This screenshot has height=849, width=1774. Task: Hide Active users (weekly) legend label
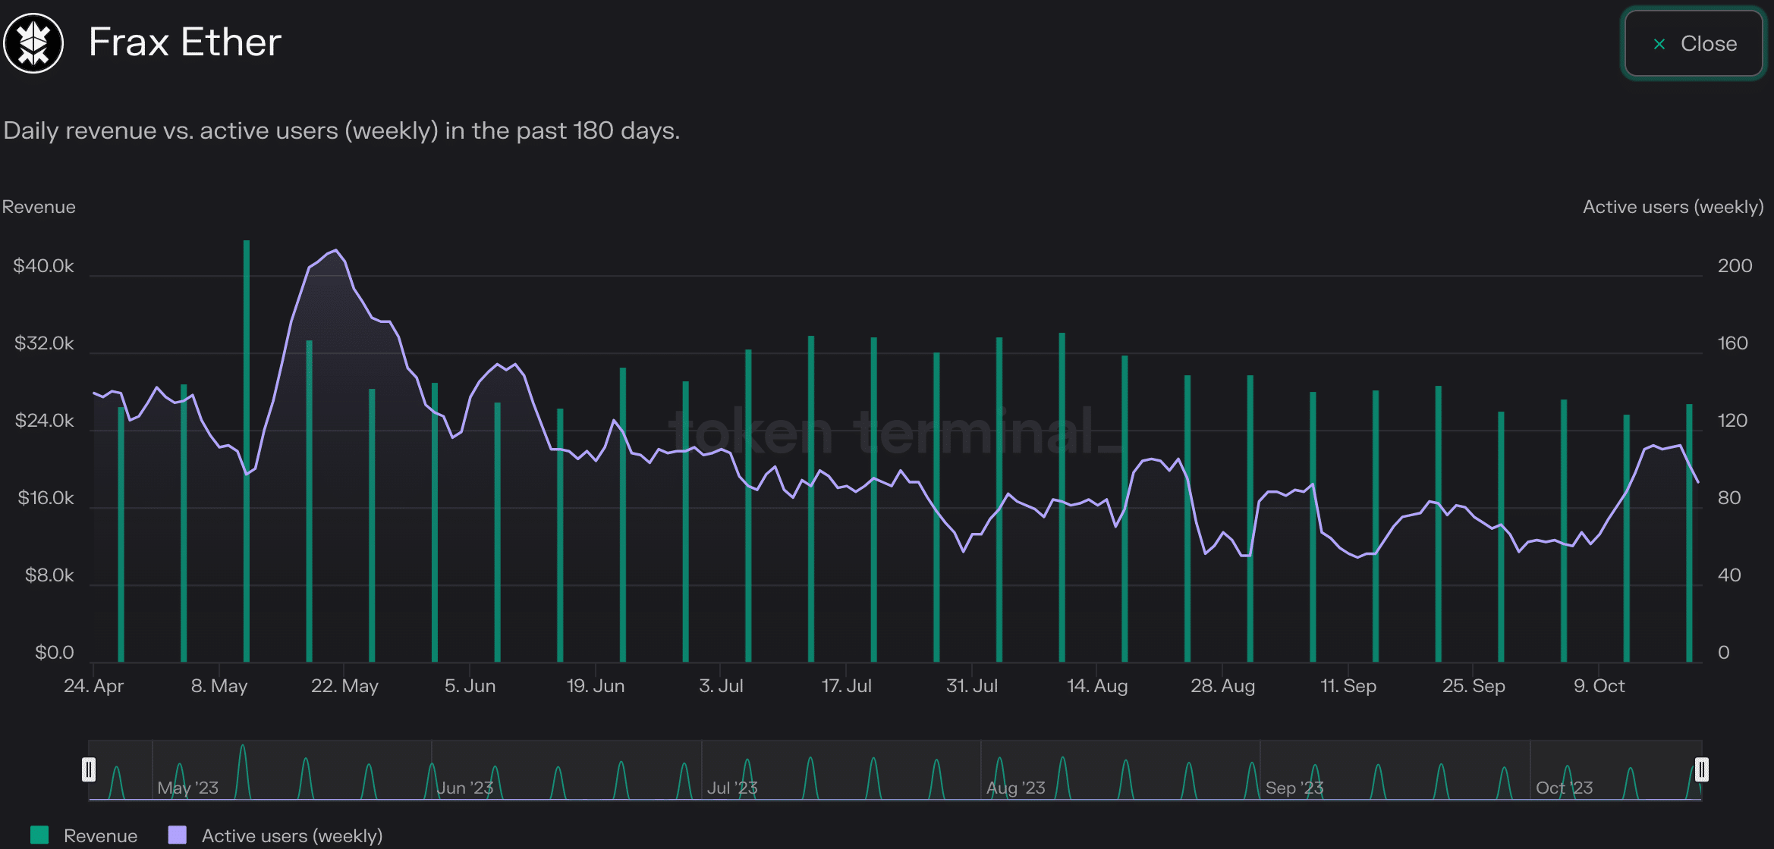291,835
